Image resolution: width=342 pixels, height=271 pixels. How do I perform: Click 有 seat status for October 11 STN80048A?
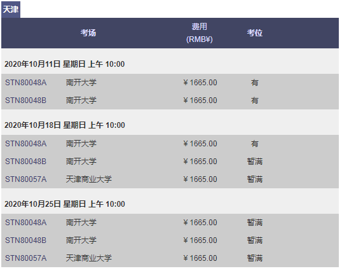[x=254, y=83]
